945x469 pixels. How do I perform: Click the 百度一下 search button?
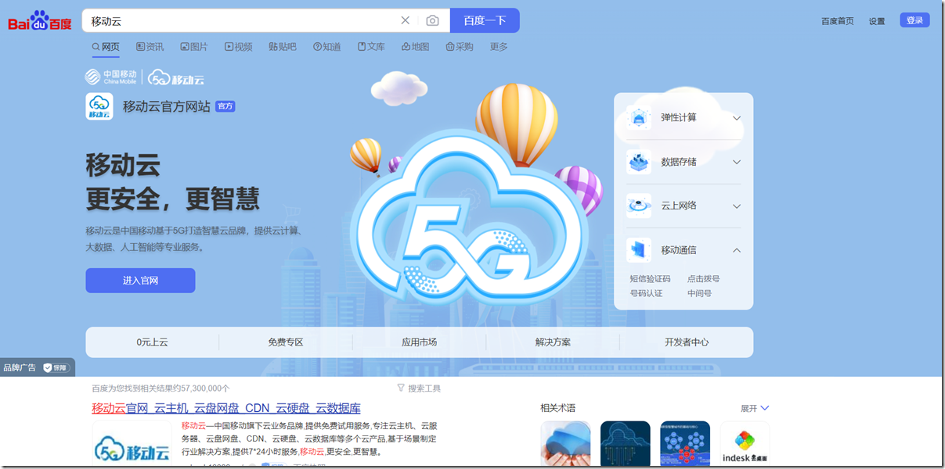(x=485, y=20)
